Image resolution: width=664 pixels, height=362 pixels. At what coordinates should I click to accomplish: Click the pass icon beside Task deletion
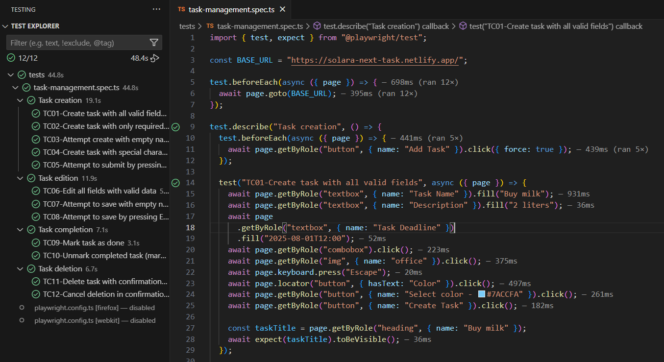click(31, 268)
